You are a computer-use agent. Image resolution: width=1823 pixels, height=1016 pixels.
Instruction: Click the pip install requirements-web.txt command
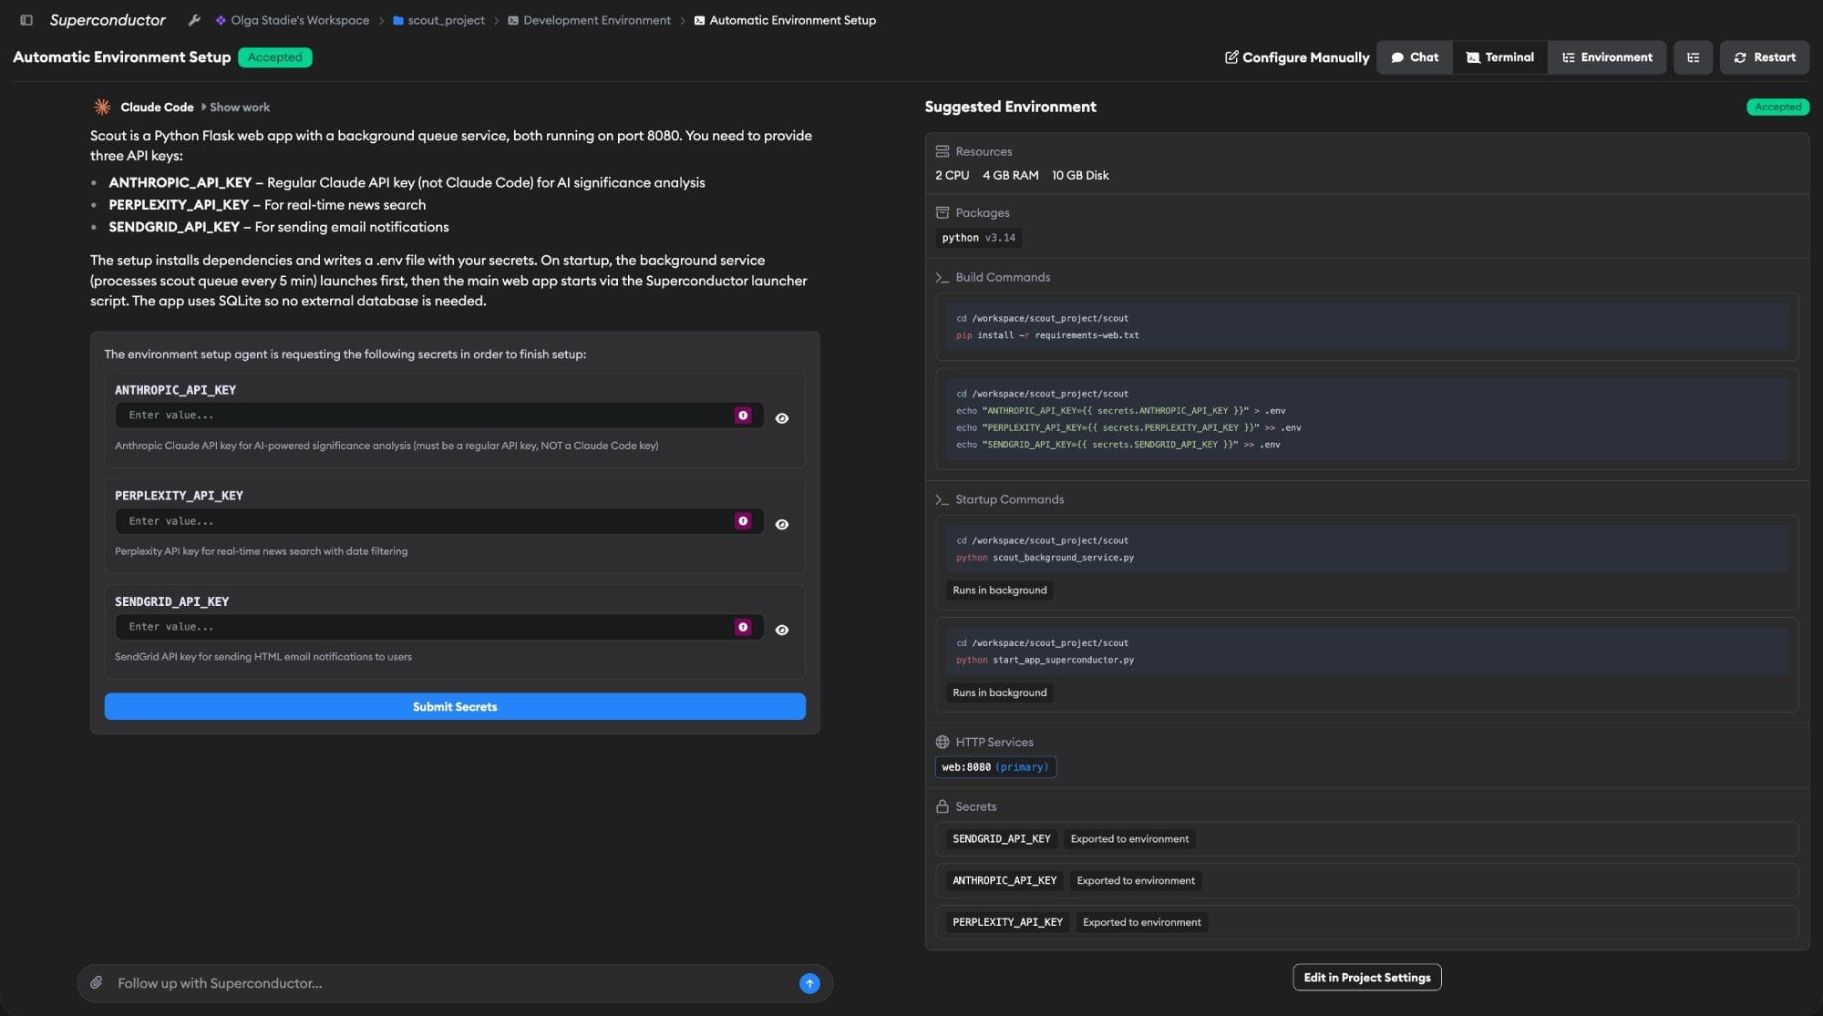(1047, 335)
